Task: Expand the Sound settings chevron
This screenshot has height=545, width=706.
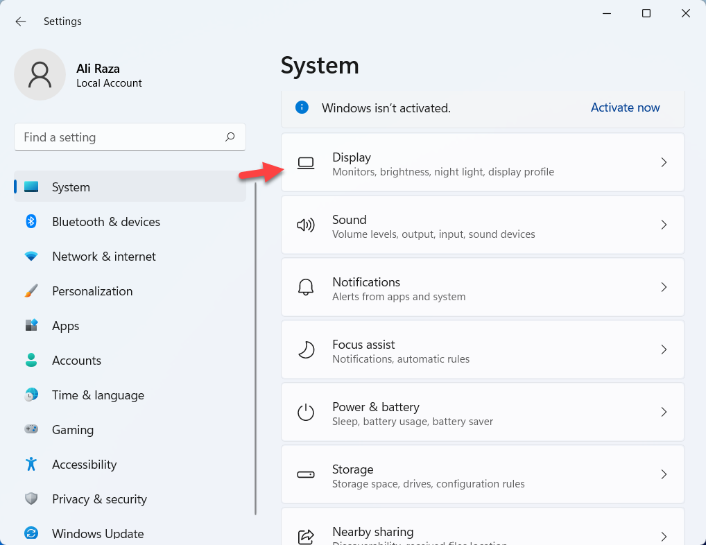Action: pos(664,225)
